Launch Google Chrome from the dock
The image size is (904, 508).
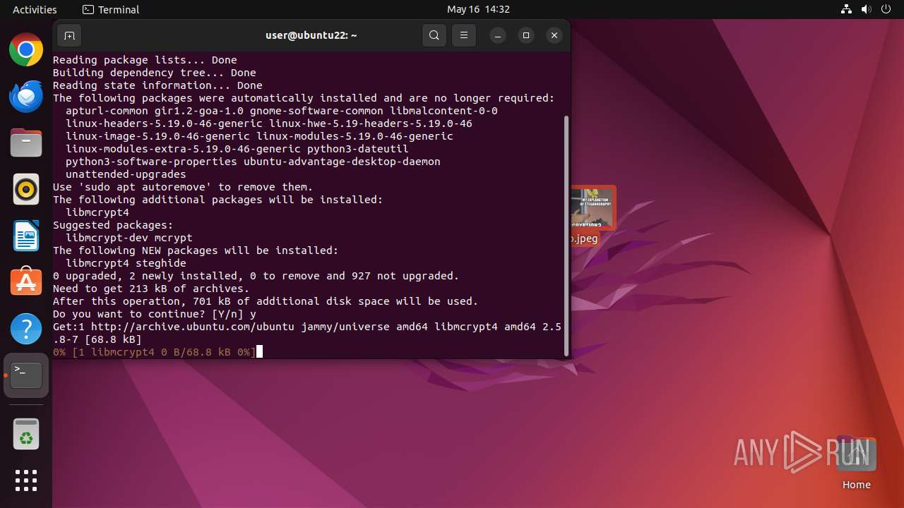point(26,50)
